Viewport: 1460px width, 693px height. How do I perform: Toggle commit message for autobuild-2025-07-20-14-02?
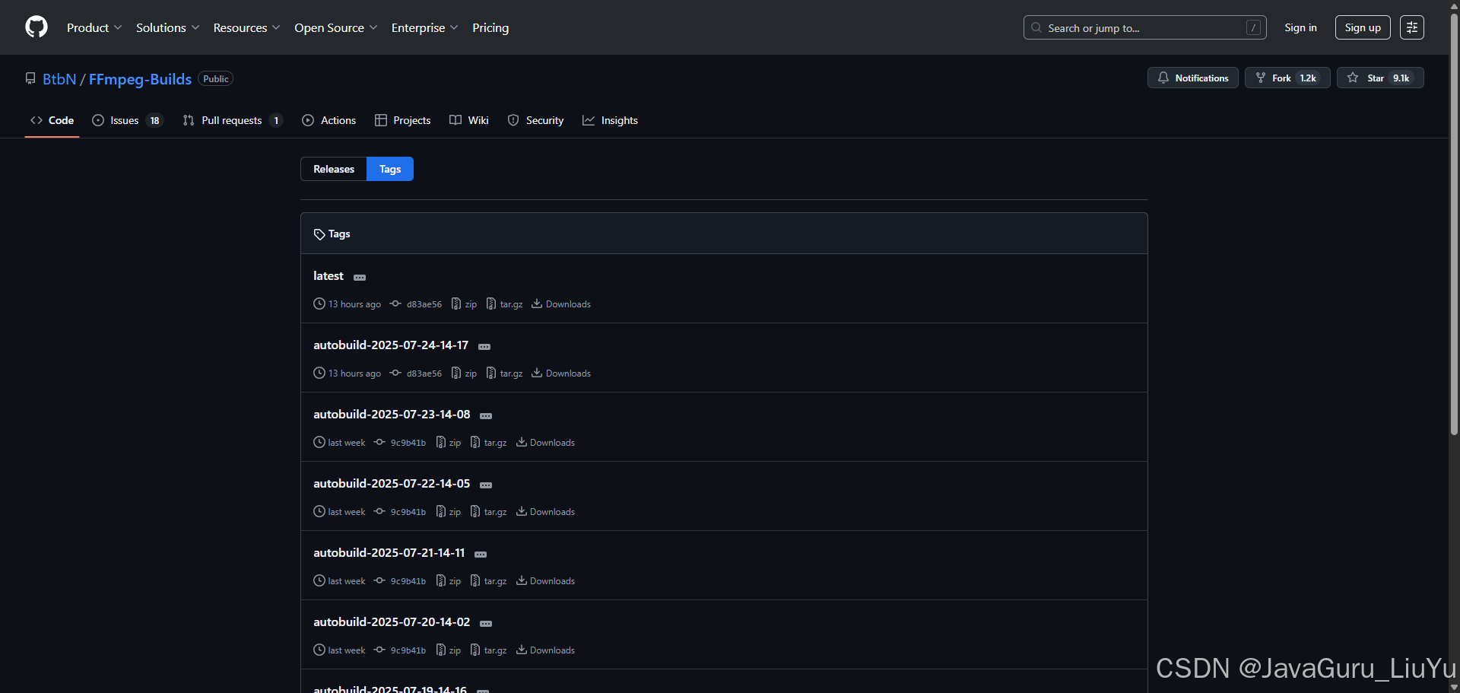tap(486, 623)
